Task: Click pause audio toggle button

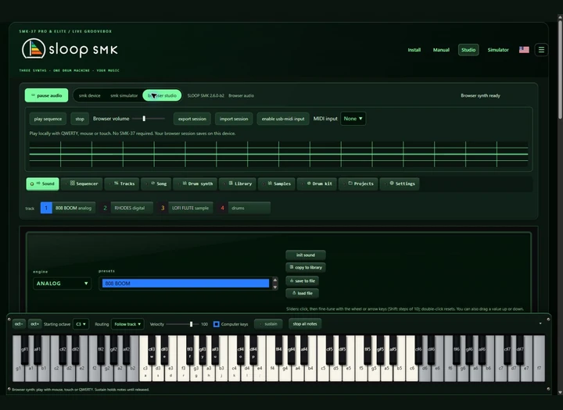Action: pos(46,95)
